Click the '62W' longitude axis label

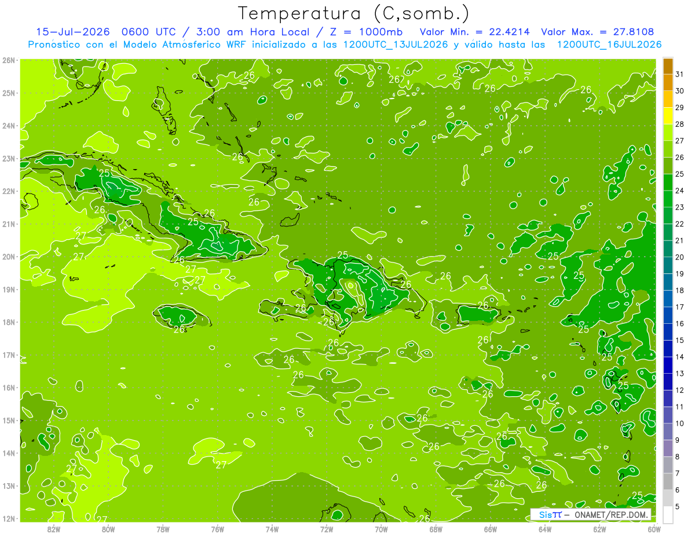point(599,529)
